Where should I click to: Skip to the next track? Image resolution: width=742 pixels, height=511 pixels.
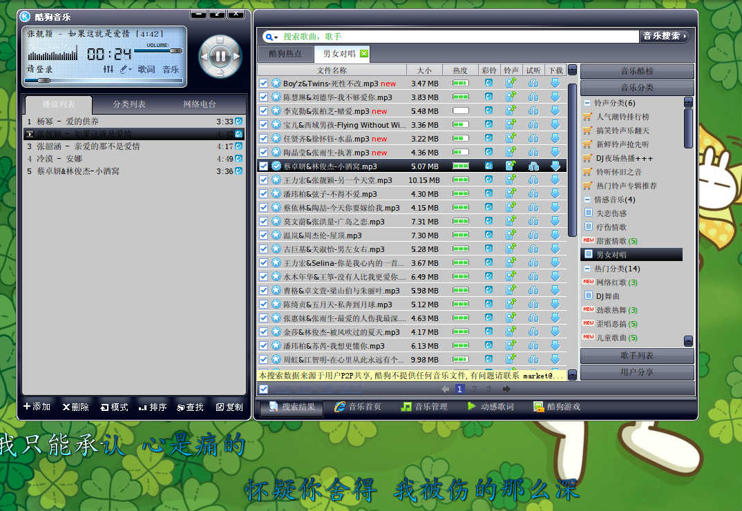pyautogui.click(x=236, y=57)
